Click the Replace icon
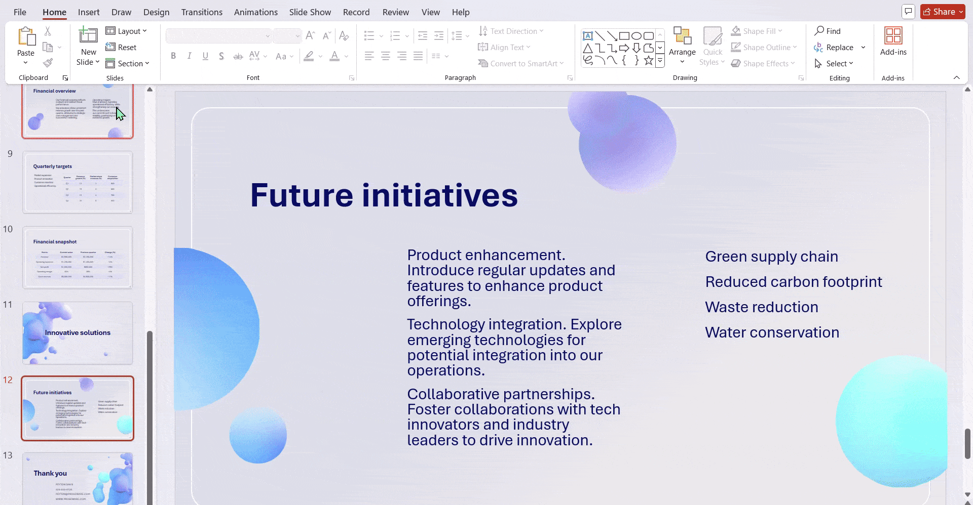 819,47
